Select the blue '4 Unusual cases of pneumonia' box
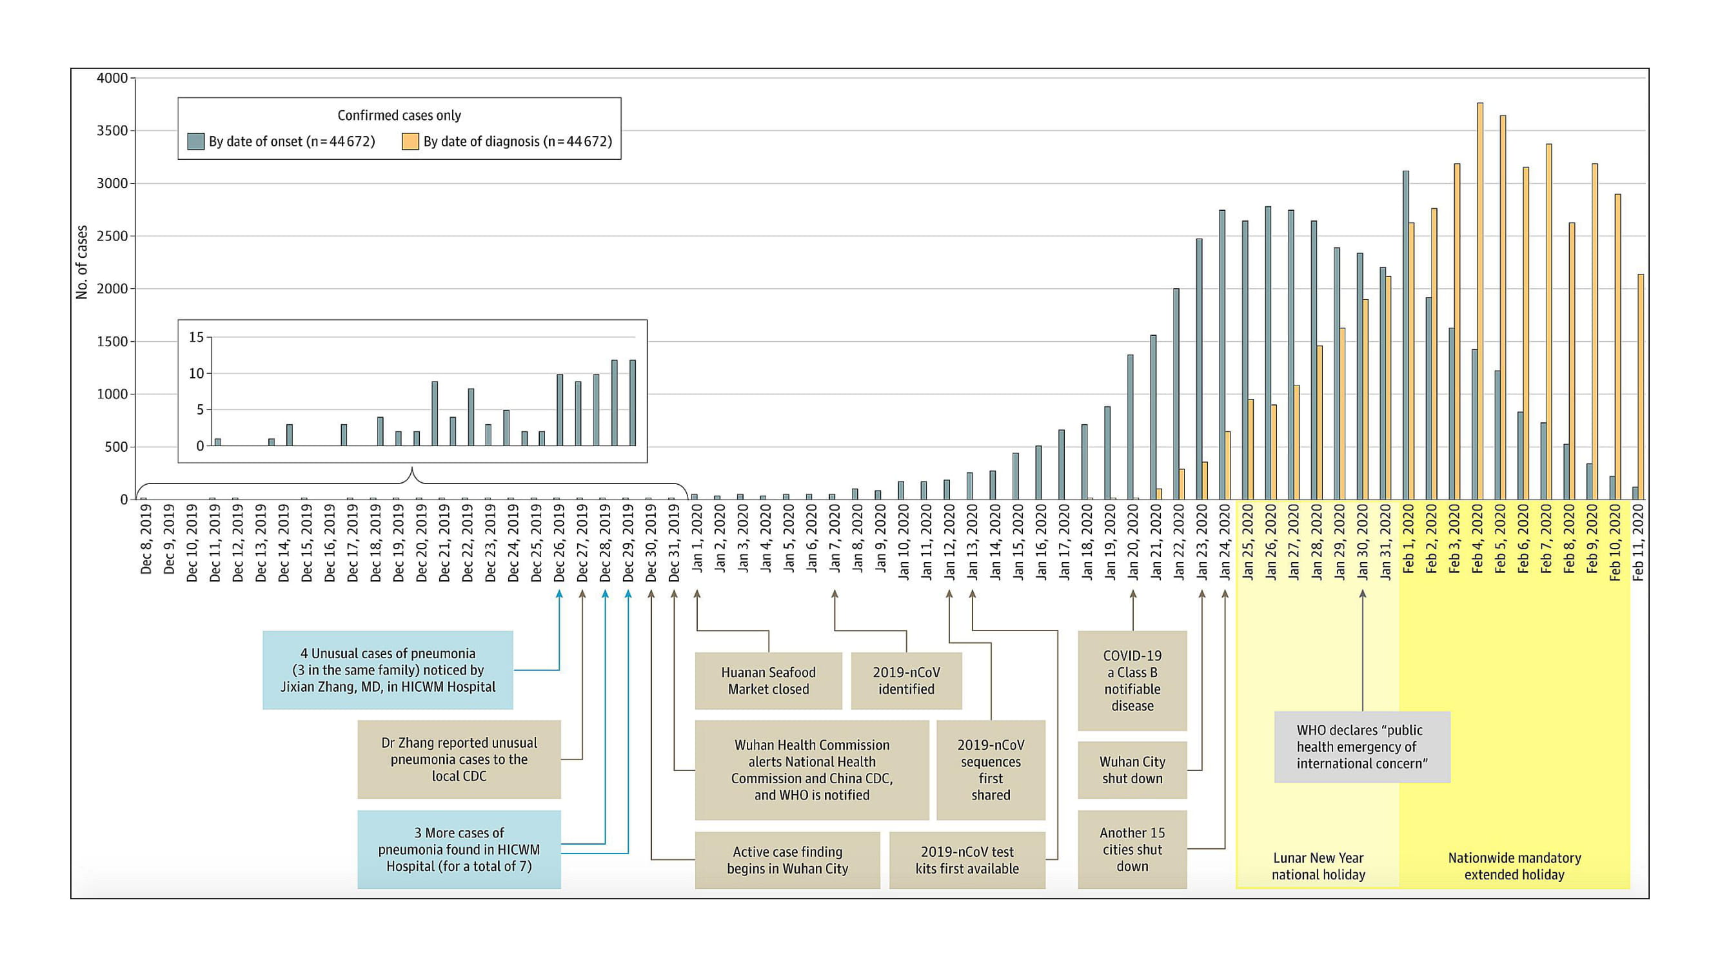 coord(387,669)
